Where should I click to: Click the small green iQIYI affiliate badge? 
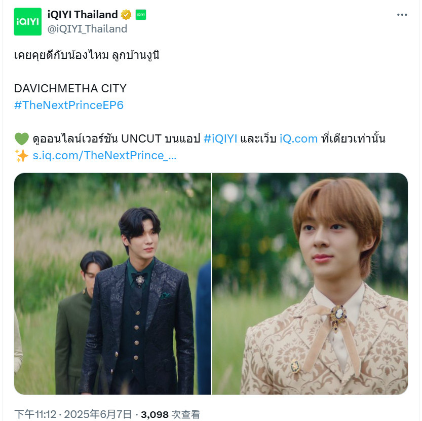[x=140, y=15]
